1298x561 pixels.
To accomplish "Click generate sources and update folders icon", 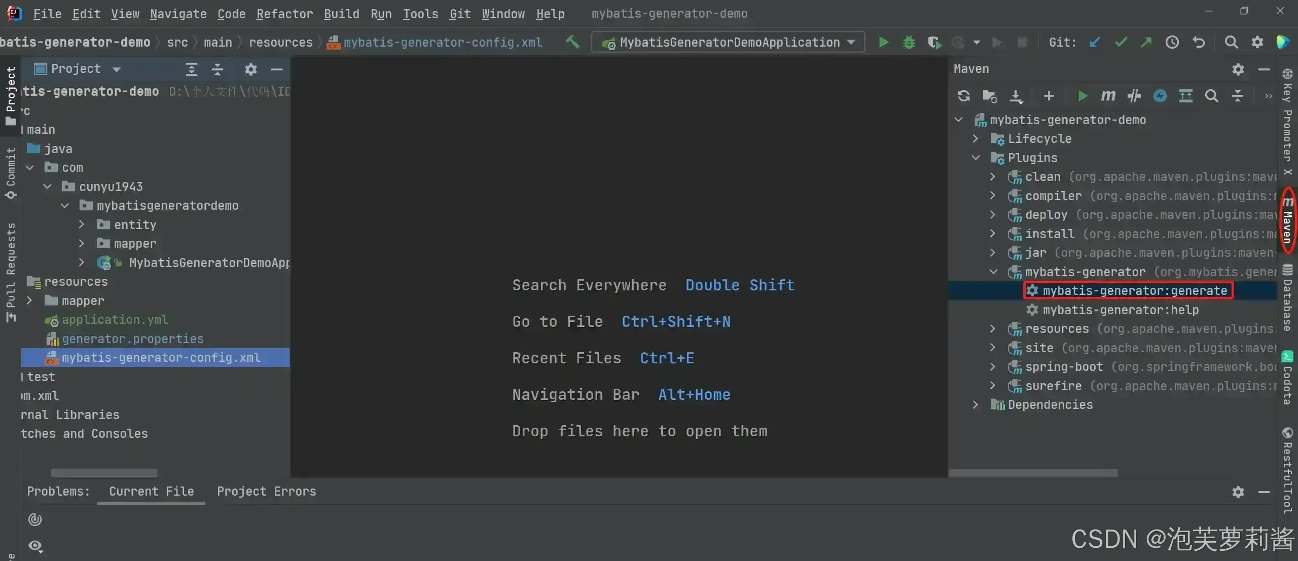I will [990, 96].
